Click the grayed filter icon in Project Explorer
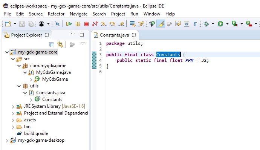The width and height of the screenshot is (260, 150). click(x=72, y=44)
